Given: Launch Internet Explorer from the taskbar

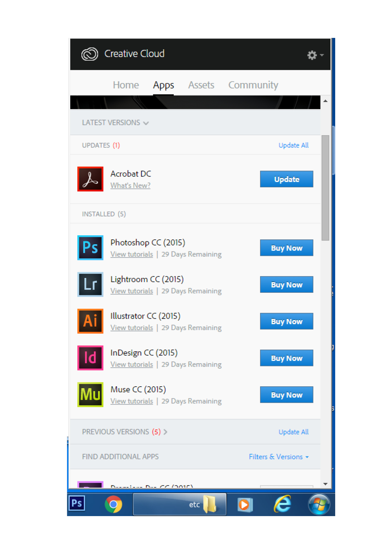Looking at the screenshot, I should (x=283, y=504).
